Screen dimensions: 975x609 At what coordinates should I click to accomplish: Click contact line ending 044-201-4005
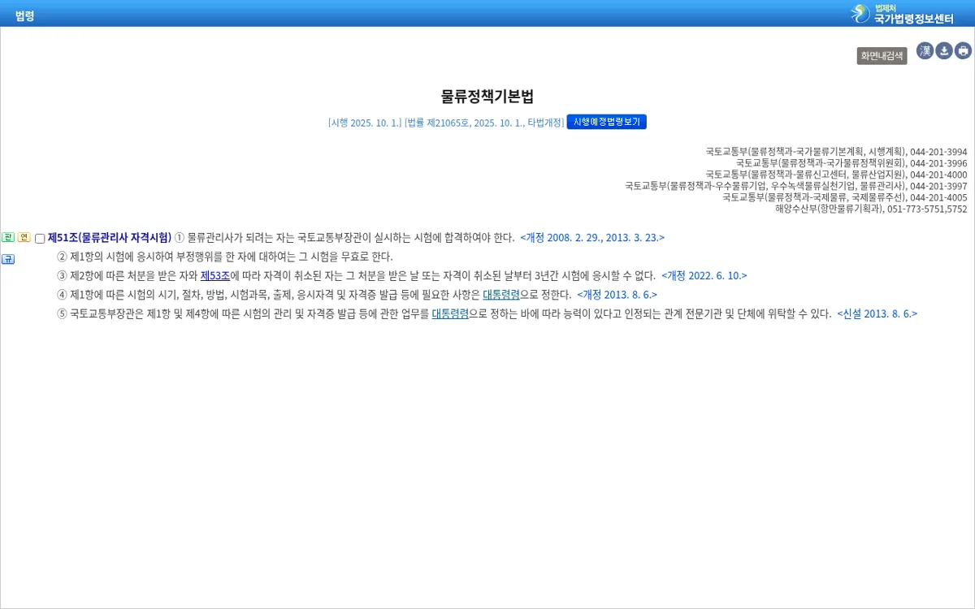[845, 197]
